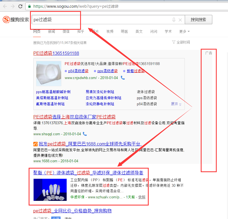Reload the page with the refresh icon
The image size is (228, 219).
click(20, 6)
